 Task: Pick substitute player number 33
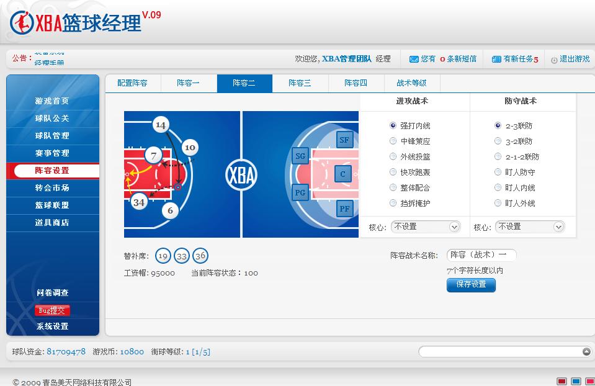pyautogui.click(x=181, y=256)
